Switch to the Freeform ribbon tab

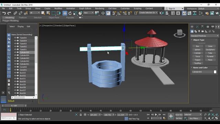(23, 18)
